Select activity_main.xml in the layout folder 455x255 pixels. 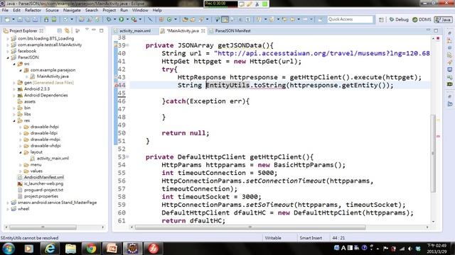point(53,159)
